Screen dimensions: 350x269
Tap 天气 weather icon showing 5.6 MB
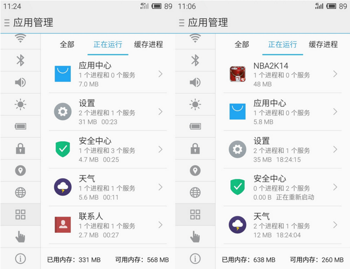[63, 187]
